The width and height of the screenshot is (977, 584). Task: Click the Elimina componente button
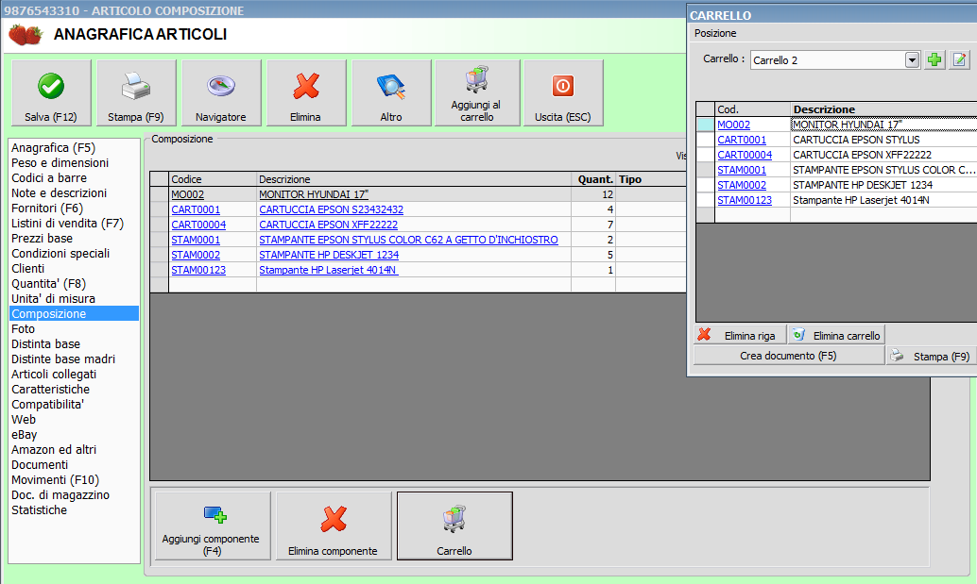click(334, 526)
